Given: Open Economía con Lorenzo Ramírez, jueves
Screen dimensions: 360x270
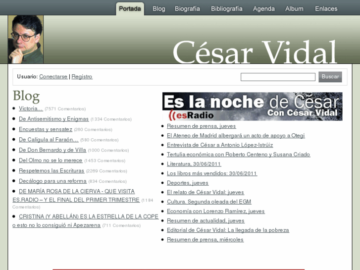Looking at the screenshot, I should pos(216,211).
